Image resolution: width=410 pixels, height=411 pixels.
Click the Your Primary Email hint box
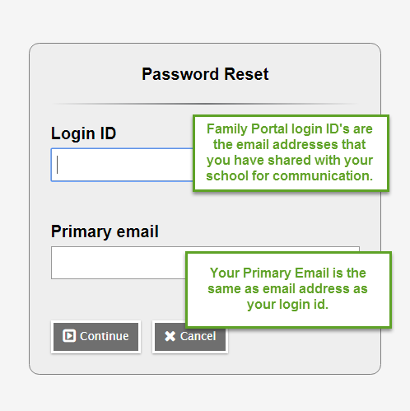click(288, 290)
